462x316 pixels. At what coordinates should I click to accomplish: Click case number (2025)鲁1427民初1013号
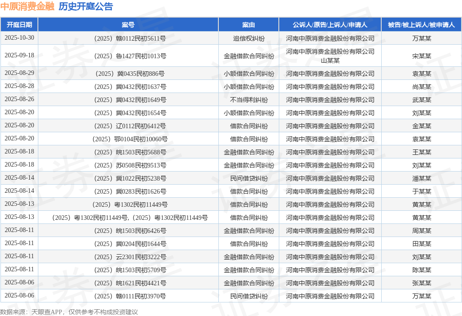click(x=129, y=56)
